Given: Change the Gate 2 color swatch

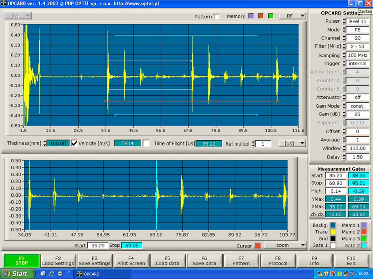Looking at the screenshot, I should click(x=364, y=246).
